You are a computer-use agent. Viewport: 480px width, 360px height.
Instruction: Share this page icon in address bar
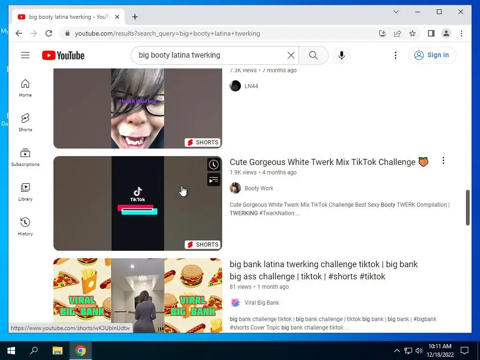(x=397, y=33)
